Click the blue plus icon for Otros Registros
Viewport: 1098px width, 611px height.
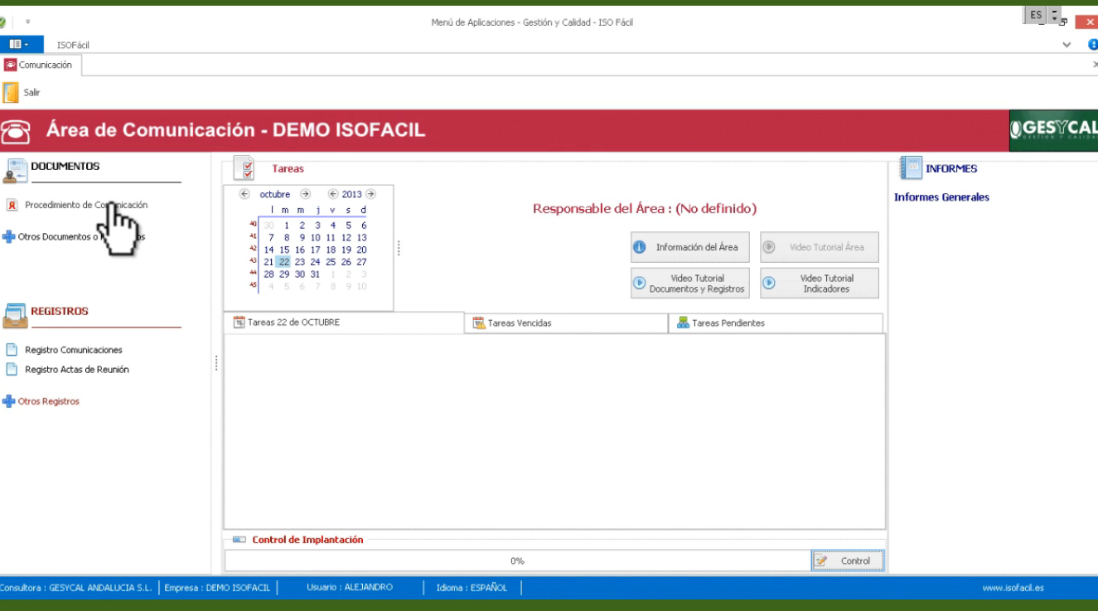[8, 401]
